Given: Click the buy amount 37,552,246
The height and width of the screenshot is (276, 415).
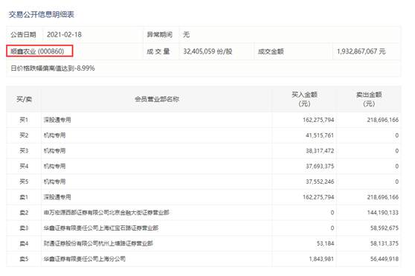Looking at the screenshot, I should point(320,182).
